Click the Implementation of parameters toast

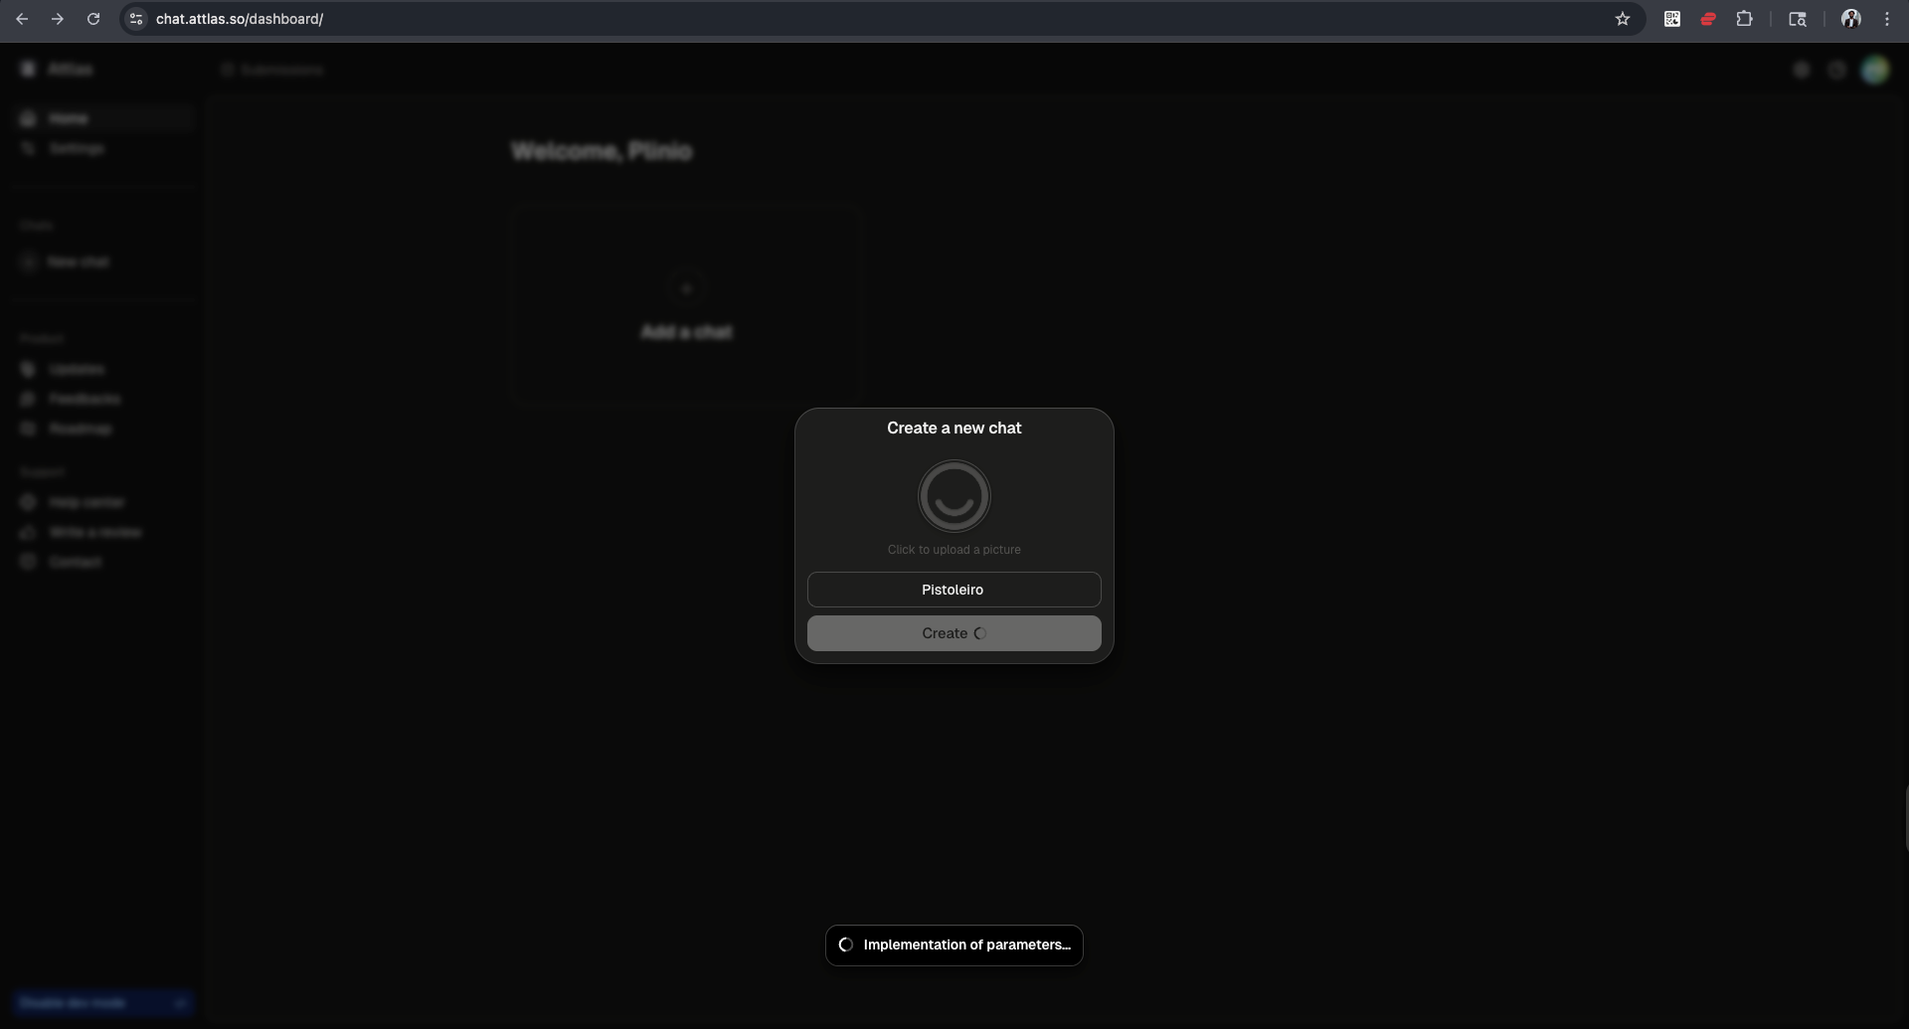[x=954, y=945]
